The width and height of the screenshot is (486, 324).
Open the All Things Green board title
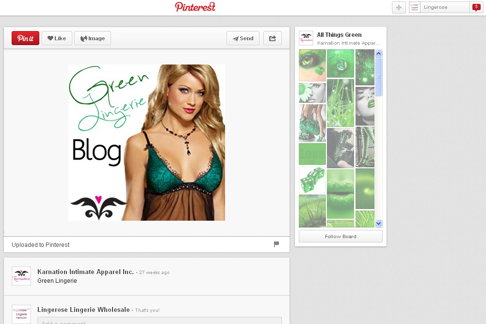(339, 35)
